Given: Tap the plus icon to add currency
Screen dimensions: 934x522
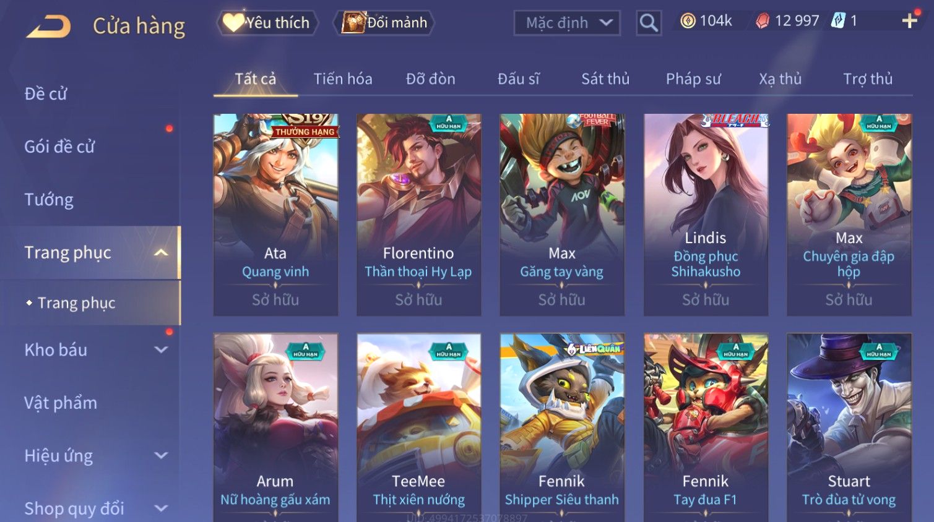Looking at the screenshot, I should point(909,21).
